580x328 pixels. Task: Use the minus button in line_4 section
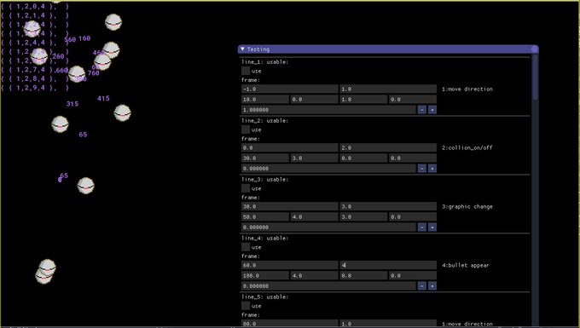421,286
